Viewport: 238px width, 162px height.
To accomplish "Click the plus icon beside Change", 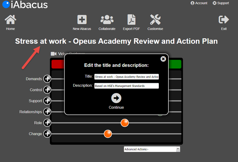I will [x=47, y=134].
